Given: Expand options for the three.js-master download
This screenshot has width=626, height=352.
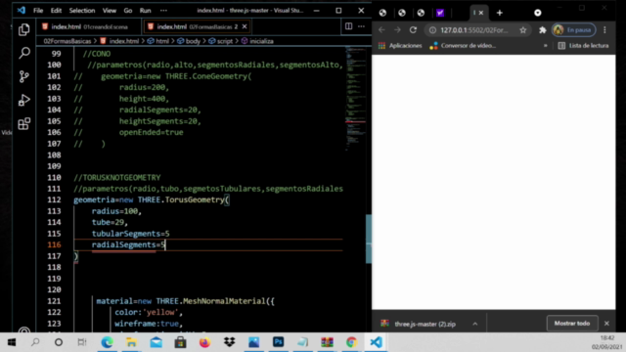Looking at the screenshot, I should (475, 324).
